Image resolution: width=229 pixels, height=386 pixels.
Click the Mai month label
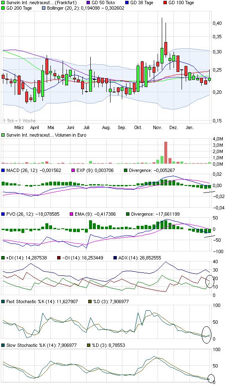tap(51, 127)
